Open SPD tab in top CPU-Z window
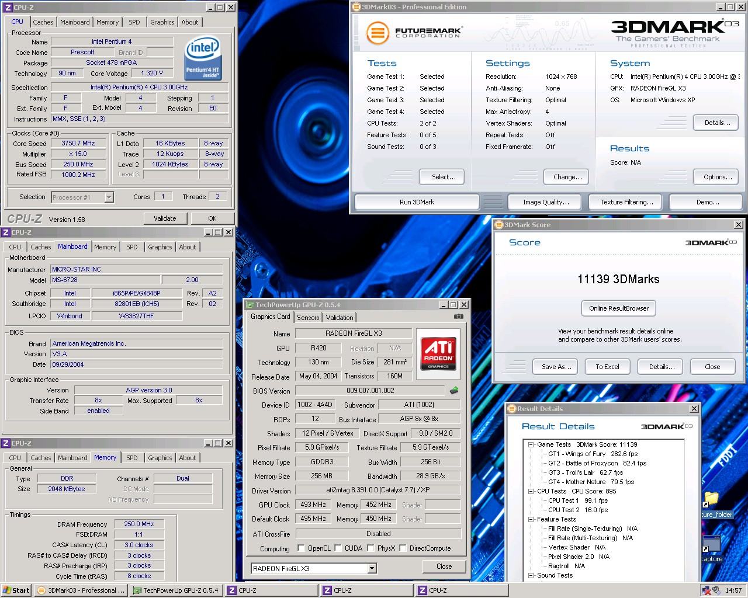This screenshot has width=748, height=598. [x=134, y=22]
